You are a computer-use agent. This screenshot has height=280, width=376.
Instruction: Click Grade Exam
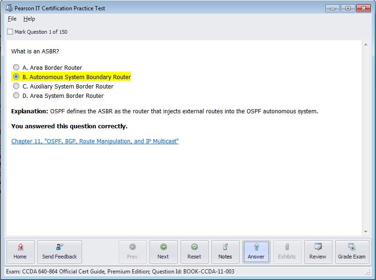352,252
